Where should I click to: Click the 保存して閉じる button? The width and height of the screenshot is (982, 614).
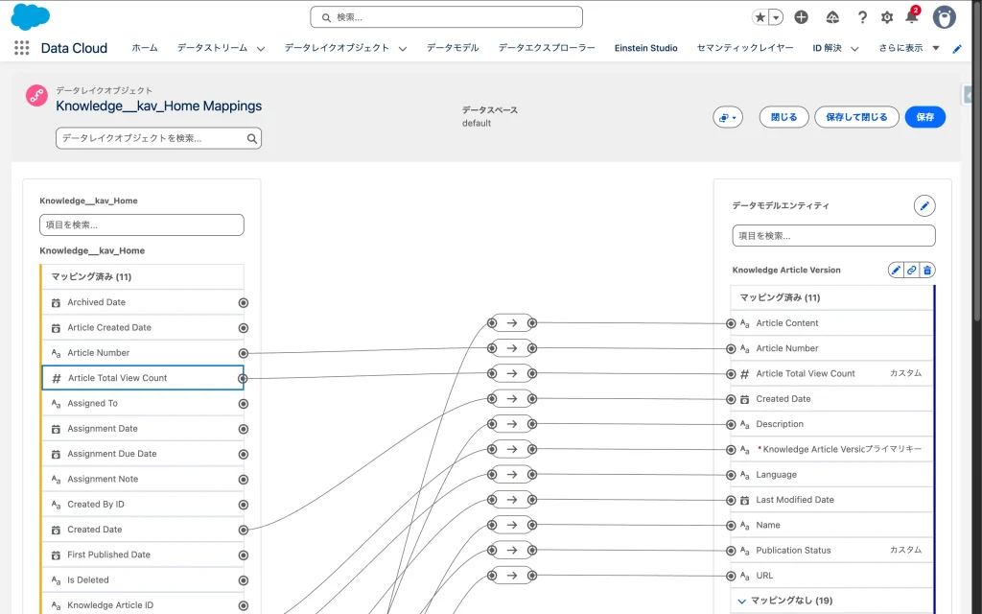click(856, 117)
